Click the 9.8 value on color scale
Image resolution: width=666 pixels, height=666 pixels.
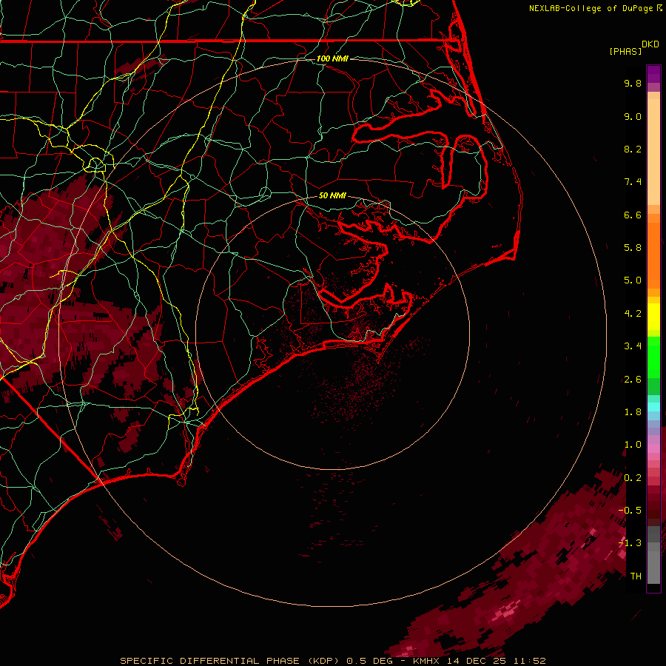[x=633, y=83]
